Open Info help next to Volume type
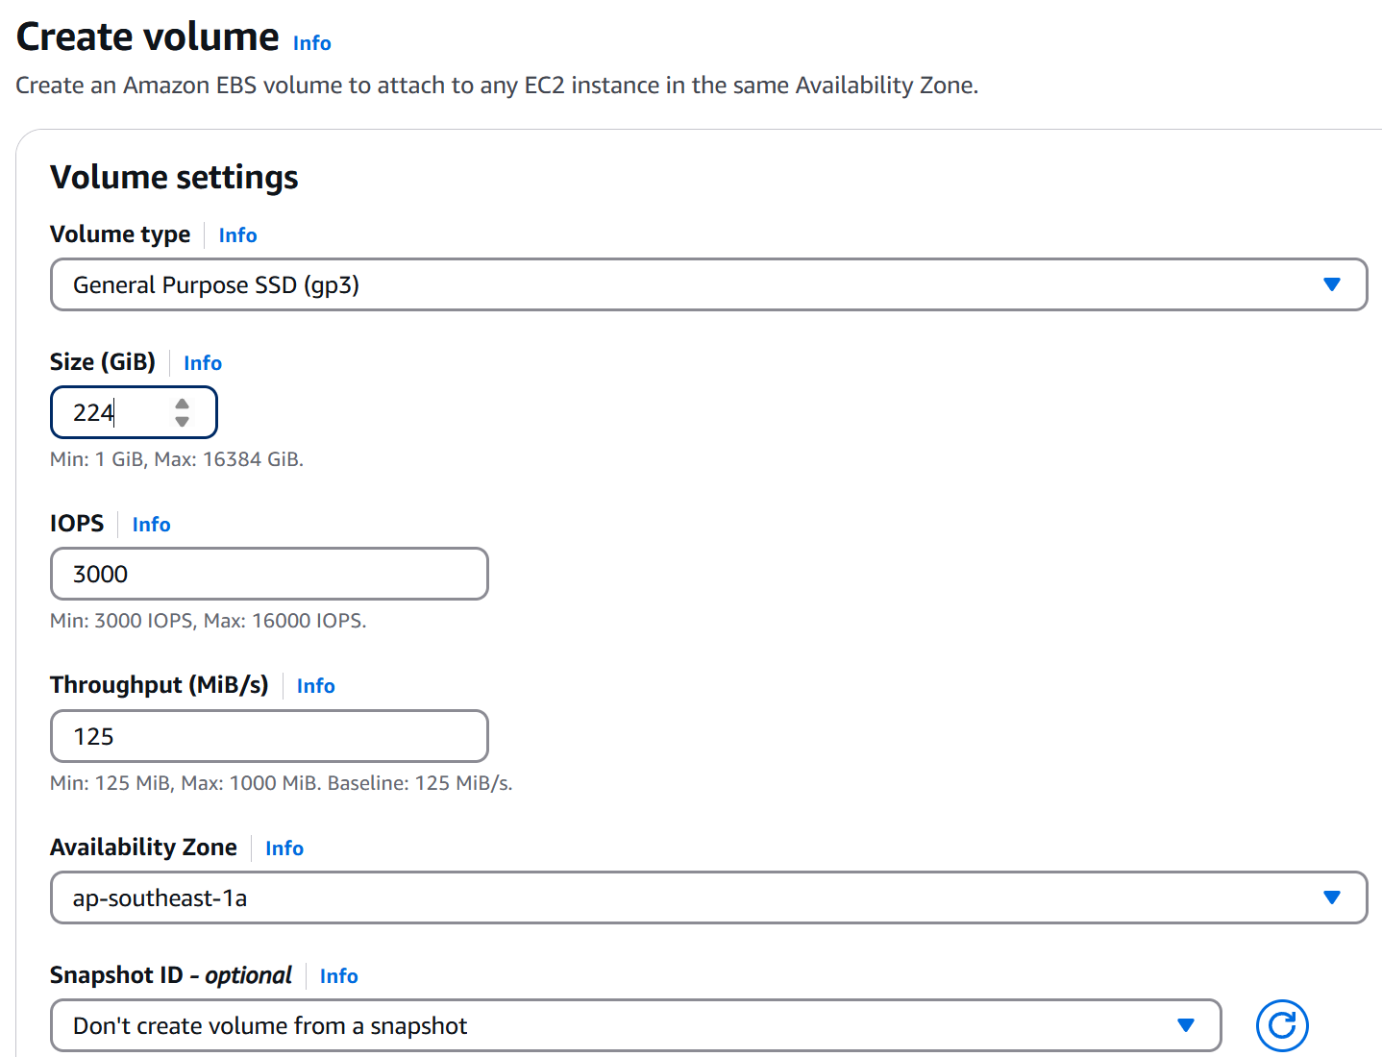This screenshot has width=1382, height=1057. coord(237,234)
